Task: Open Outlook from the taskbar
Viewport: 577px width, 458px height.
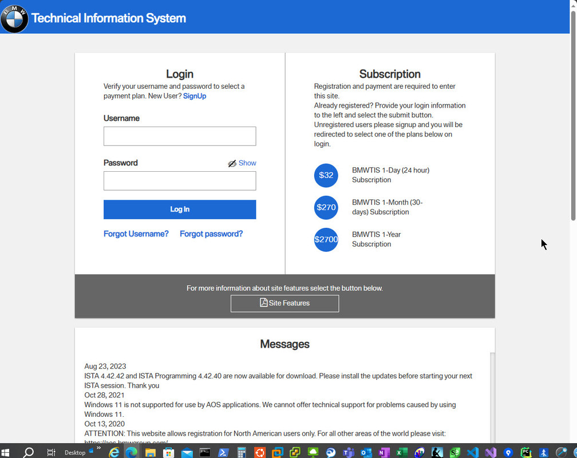Action: [x=366, y=452]
